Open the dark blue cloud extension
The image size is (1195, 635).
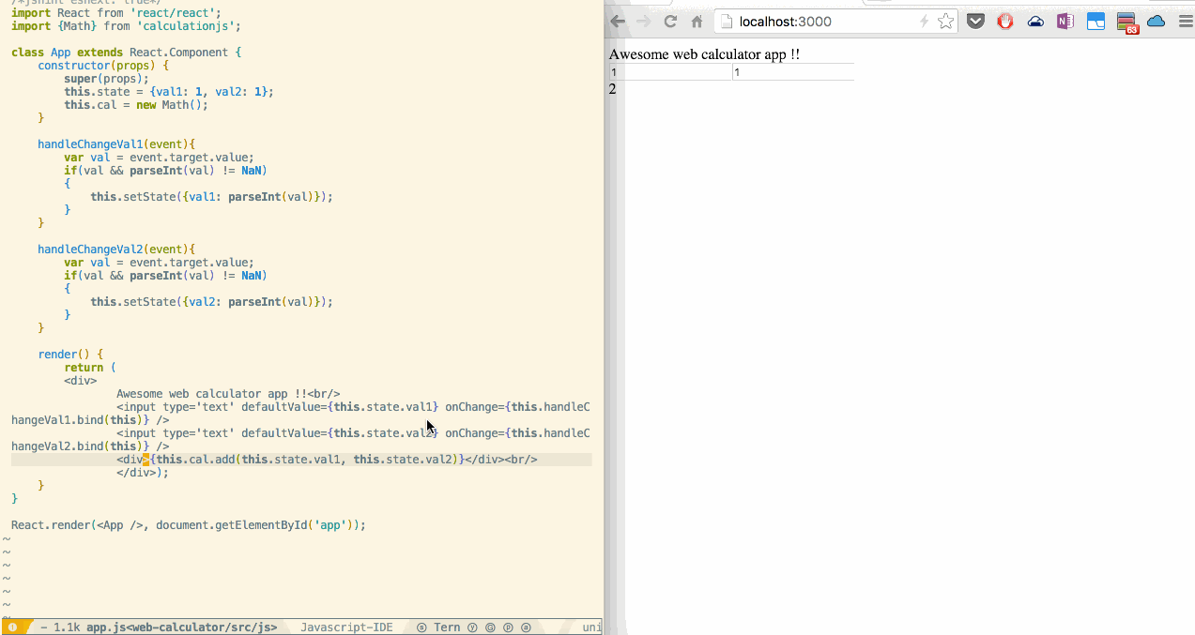pos(1035,22)
